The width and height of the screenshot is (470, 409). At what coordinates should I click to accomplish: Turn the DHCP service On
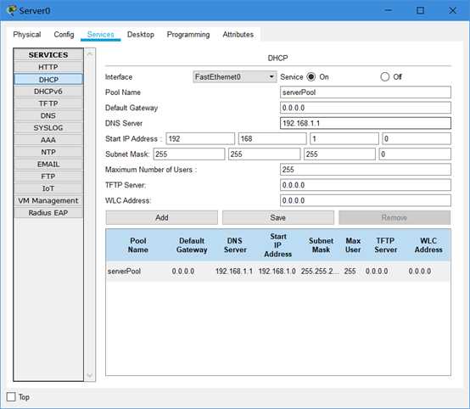[311, 77]
